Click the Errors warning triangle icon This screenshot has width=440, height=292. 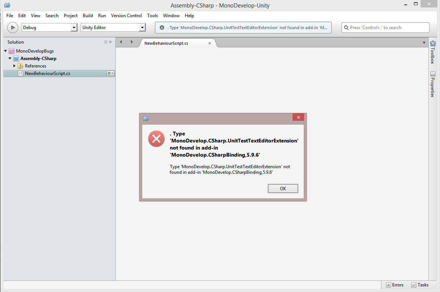point(388,285)
